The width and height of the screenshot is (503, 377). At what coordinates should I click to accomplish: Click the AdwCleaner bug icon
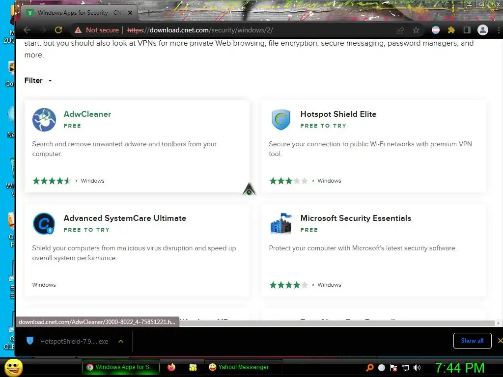(x=44, y=120)
